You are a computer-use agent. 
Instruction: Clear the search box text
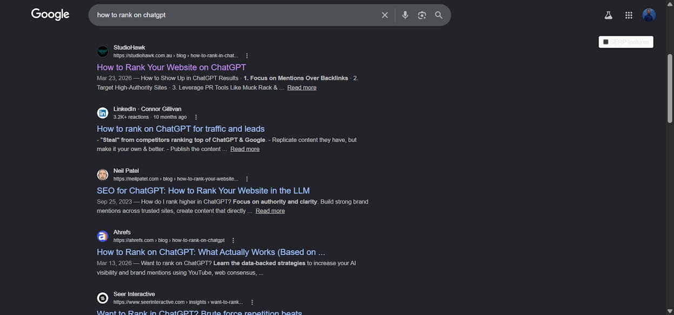click(385, 15)
